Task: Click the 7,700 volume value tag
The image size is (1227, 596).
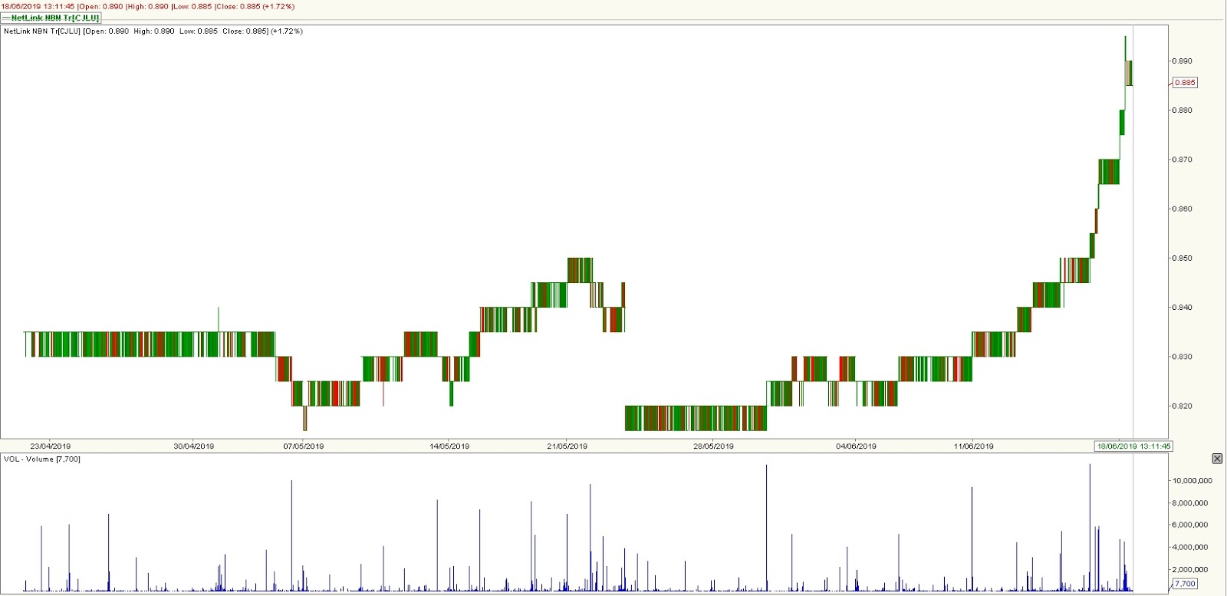Action: pyautogui.click(x=1185, y=584)
